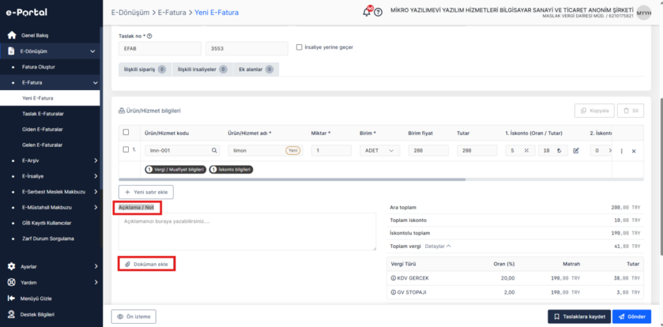
Task: Click the Ayarlar gear icon
Action: pos(12,267)
